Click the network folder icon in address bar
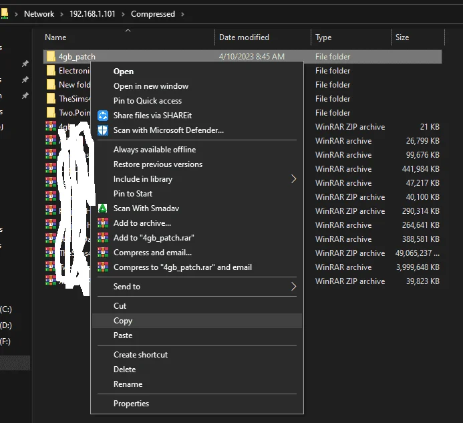Viewport: 463px width, 423px height. pyautogui.click(x=4, y=13)
